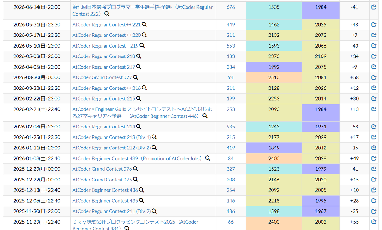Share the 2026-01-25 contest result
The height and width of the screenshot is (230, 382).
point(374,137)
